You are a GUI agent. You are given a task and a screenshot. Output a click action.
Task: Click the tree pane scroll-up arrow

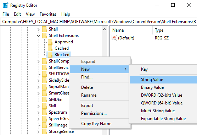click(x=104, y=29)
